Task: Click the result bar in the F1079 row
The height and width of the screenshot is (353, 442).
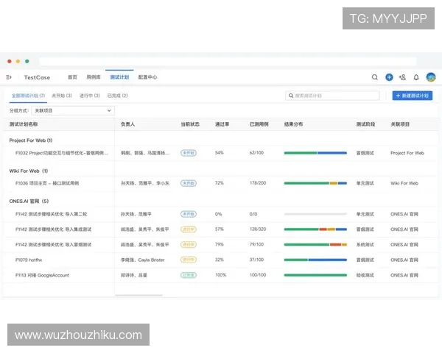Action: (315, 260)
